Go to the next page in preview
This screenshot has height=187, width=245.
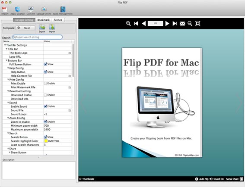coord(167,24)
